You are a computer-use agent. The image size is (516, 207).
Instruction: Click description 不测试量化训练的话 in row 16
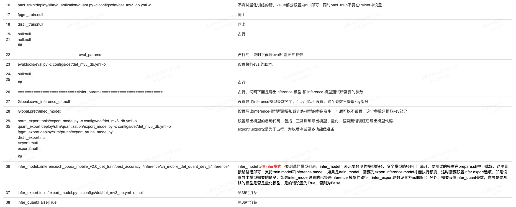pos(310,5)
